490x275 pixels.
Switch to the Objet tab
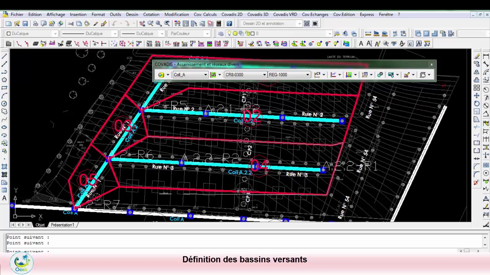40,225
